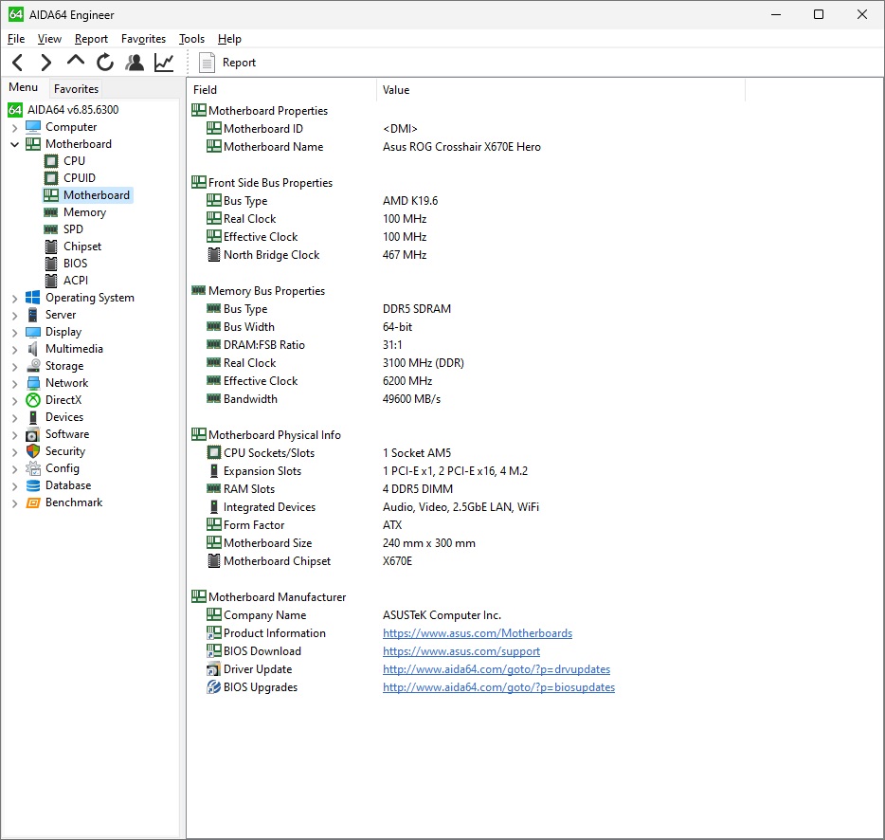Refresh the current page

[x=105, y=63]
